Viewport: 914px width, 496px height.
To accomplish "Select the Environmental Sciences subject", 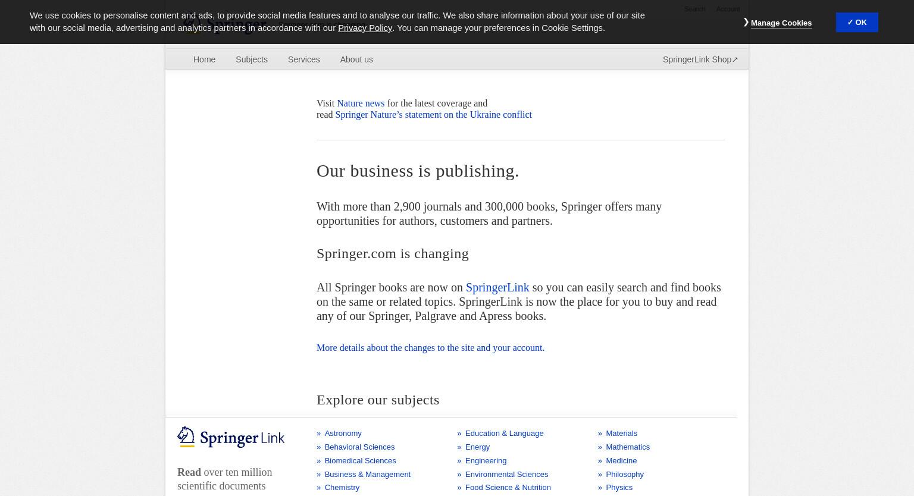I will coord(506,474).
